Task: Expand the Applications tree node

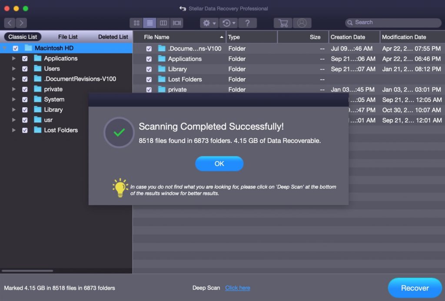Action: click(x=13, y=58)
